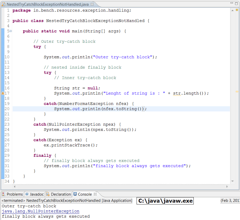Close the Console view
The width and height of the screenshot is (240, 220).
point(95,194)
